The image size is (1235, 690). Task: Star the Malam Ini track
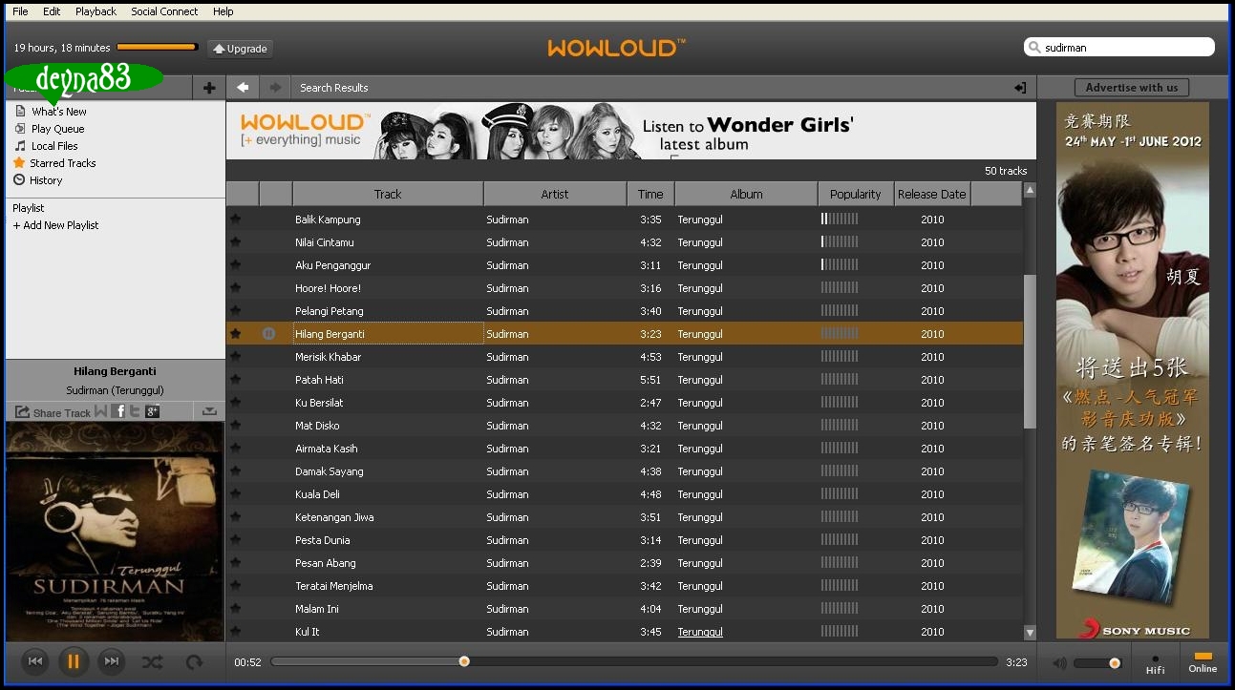(x=235, y=608)
